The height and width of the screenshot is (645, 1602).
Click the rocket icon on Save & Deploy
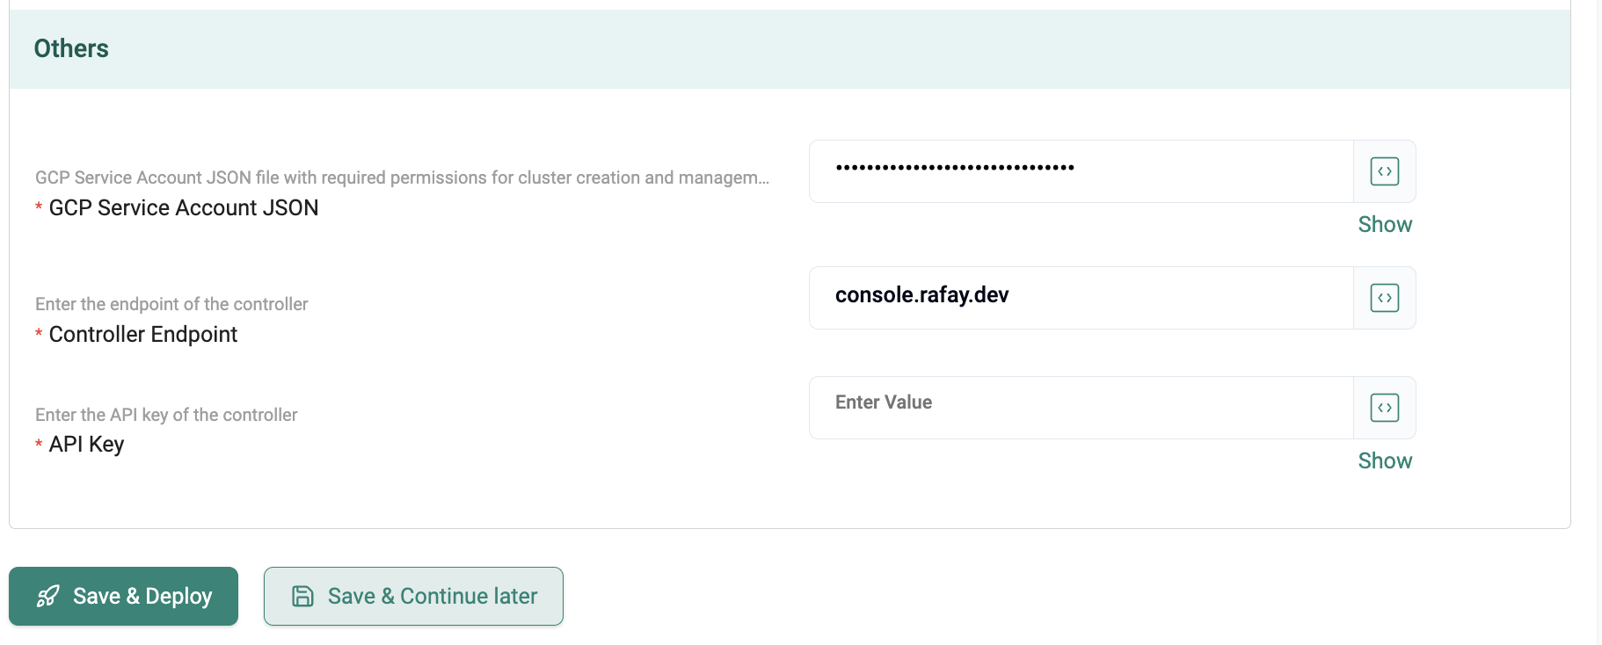(48, 597)
